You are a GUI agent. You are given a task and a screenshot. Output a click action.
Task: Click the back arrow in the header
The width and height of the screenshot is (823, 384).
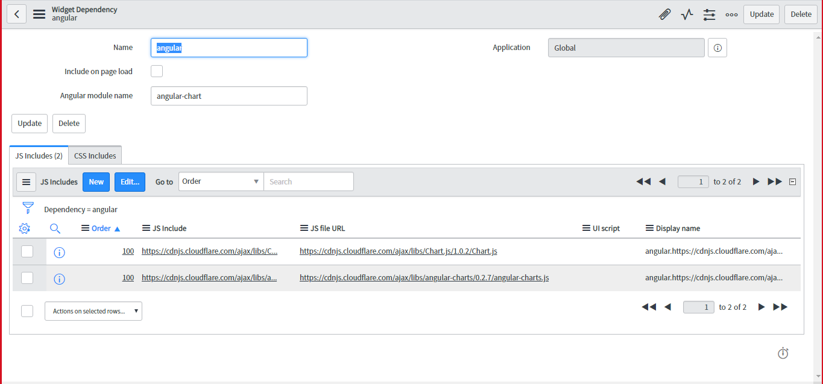pyautogui.click(x=16, y=14)
